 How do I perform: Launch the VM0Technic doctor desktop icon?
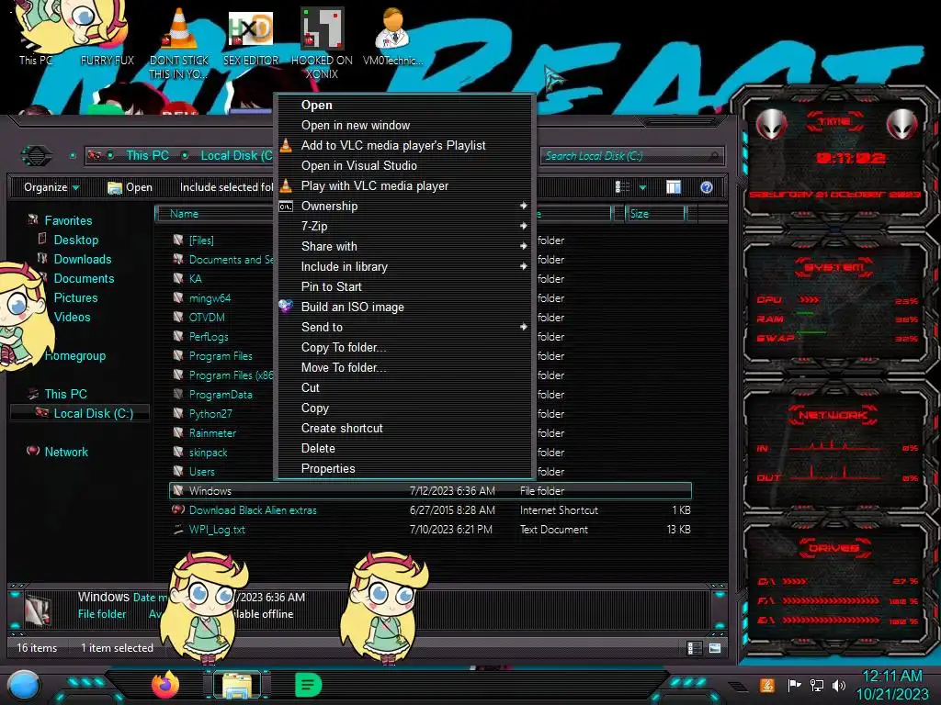[392, 37]
